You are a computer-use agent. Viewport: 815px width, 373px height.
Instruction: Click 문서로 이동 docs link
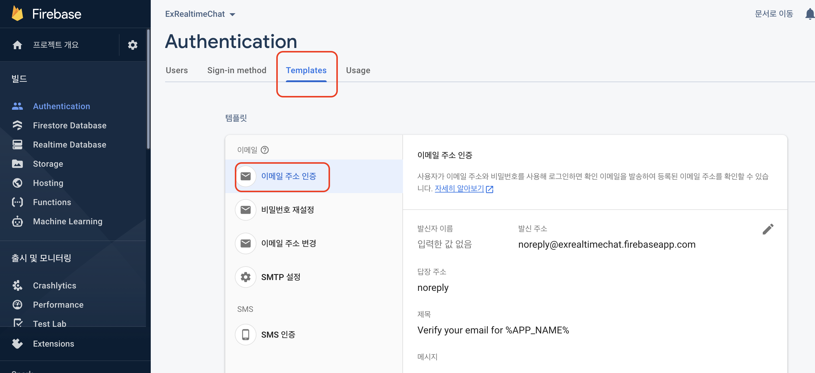(774, 14)
